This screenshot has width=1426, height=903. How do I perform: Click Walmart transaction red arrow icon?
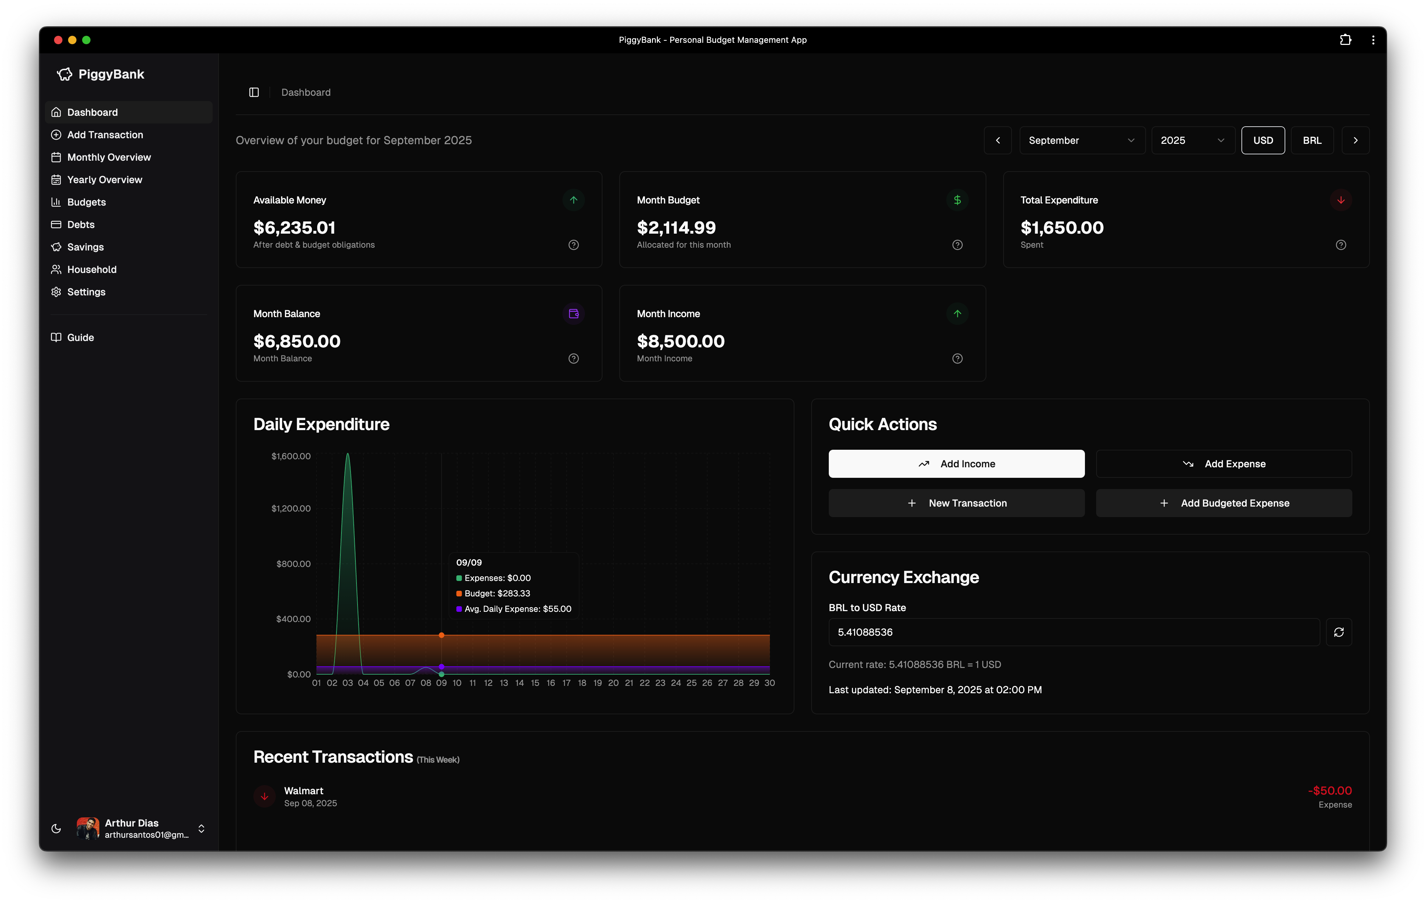coord(264,797)
